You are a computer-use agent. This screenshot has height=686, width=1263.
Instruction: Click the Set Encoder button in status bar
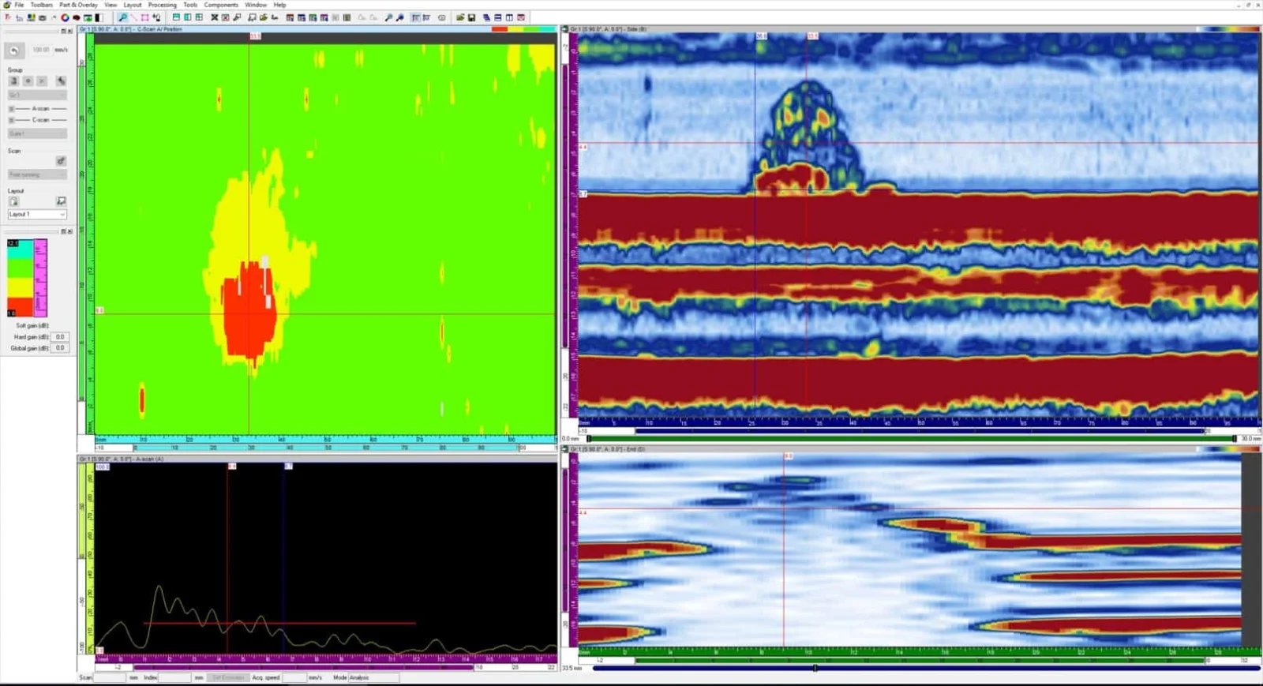[228, 677]
